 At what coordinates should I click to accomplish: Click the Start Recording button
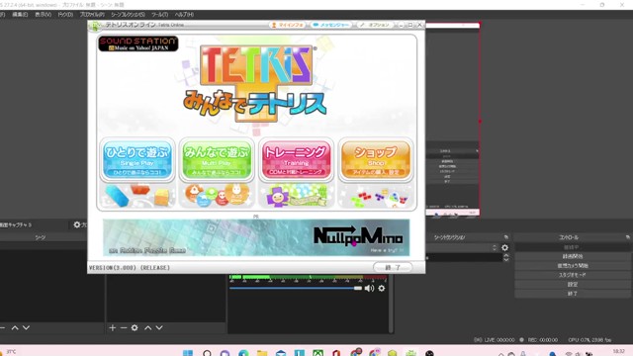573,256
